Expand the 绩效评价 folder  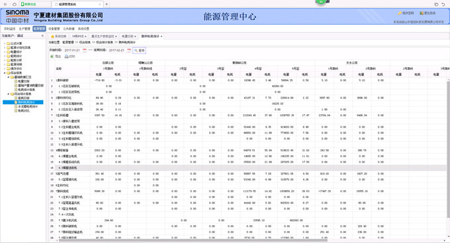point(5,69)
